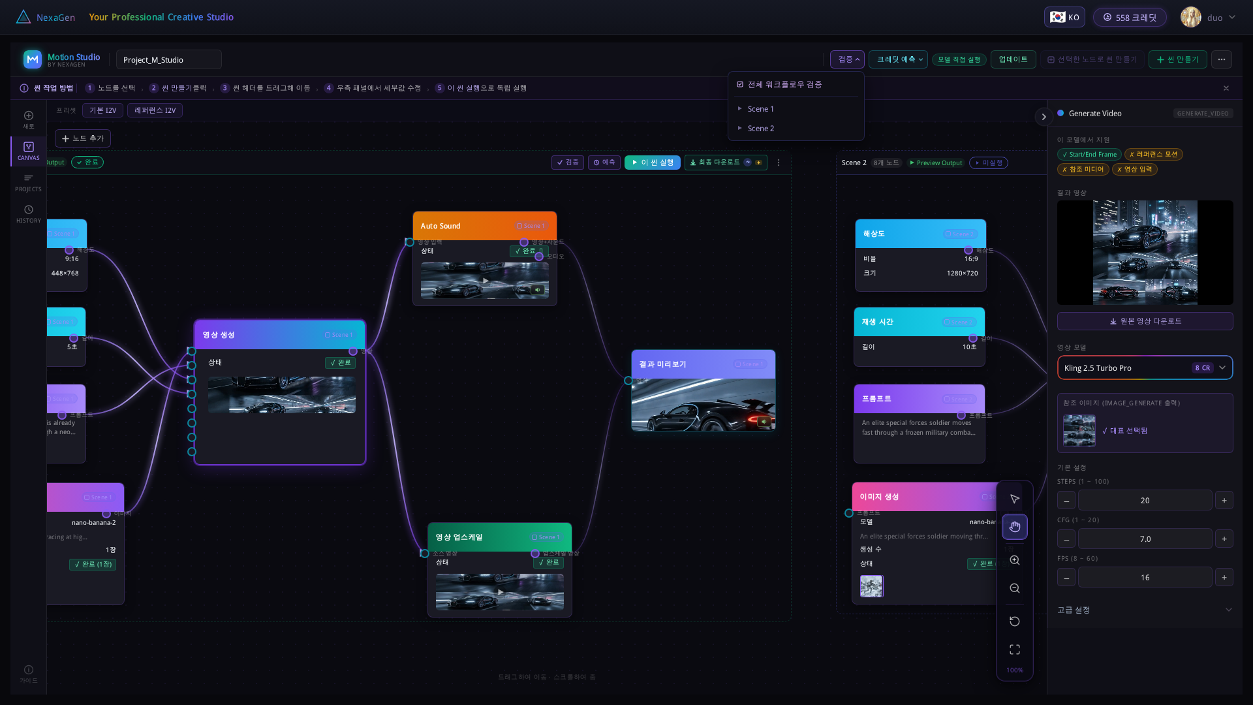Open the New (새로) sidebar item
1253x705 pixels.
point(29,119)
